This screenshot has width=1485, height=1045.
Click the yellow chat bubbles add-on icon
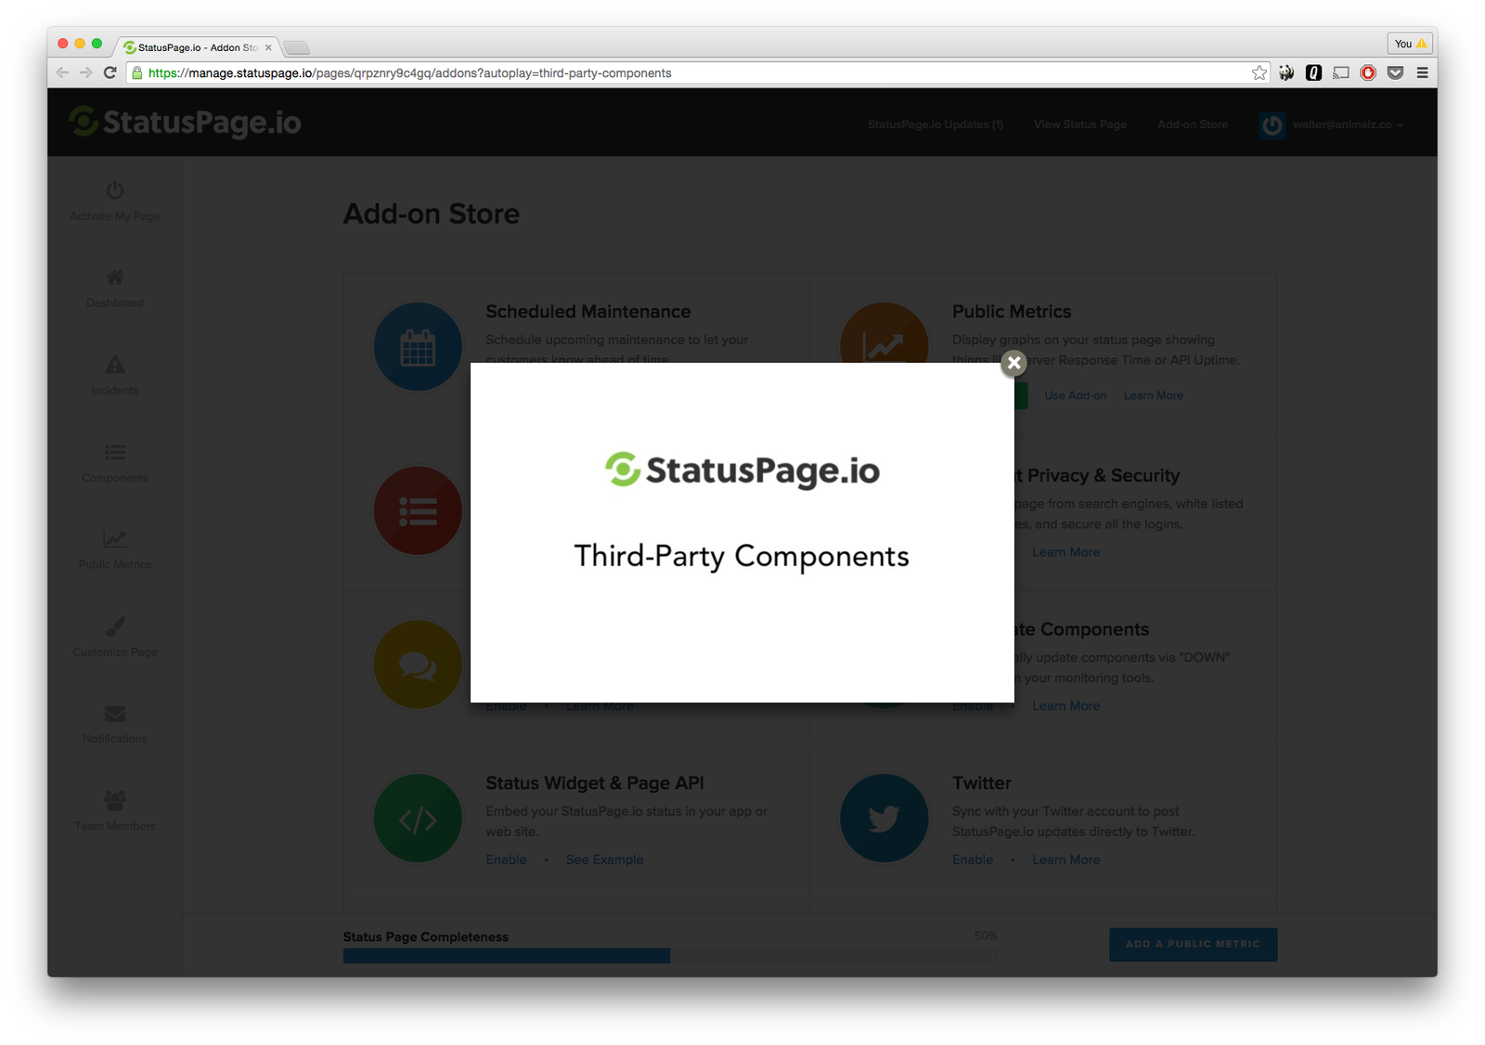[418, 664]
